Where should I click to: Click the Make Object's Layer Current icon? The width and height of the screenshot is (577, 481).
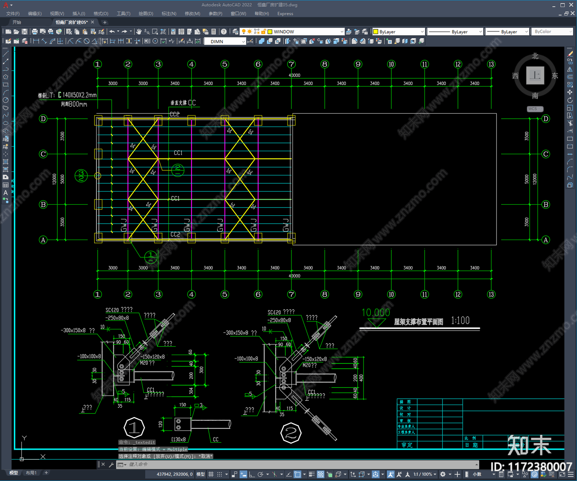coord(349,32)
